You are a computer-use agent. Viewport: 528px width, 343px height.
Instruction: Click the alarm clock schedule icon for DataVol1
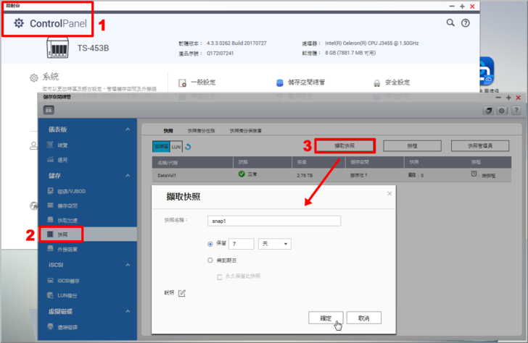474,174
